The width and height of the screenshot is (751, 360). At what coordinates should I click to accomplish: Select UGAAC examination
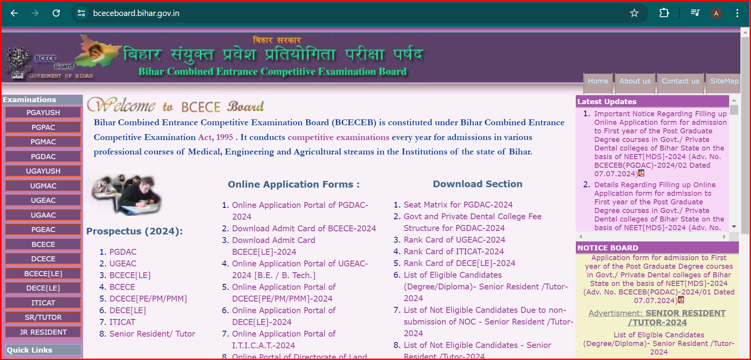[43, 215]
